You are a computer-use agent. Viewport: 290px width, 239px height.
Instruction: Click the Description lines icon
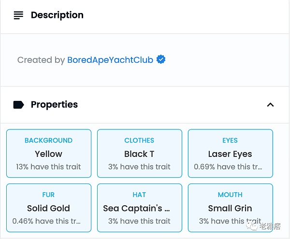(18, 15)
